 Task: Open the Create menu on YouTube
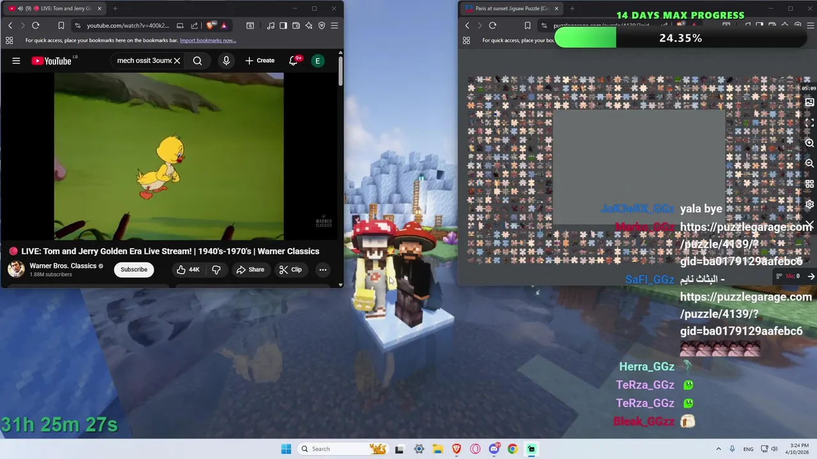(260, 61)
